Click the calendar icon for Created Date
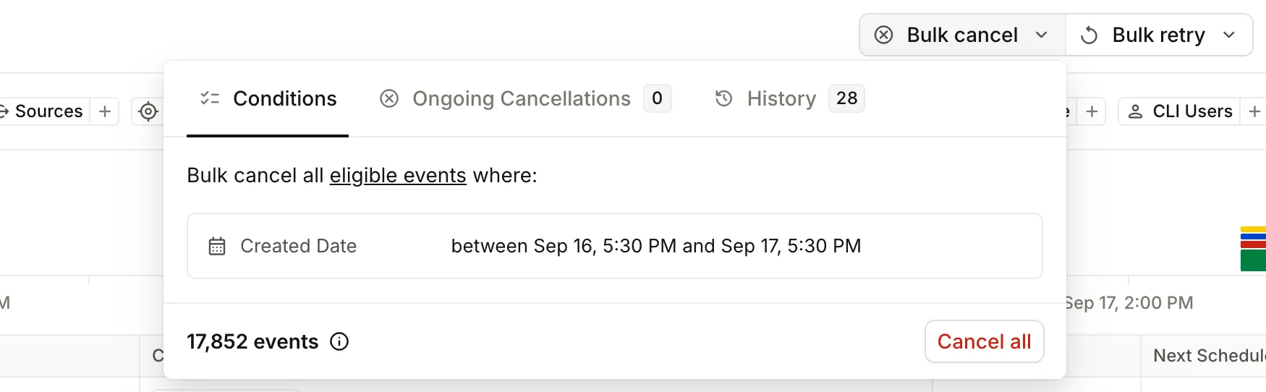Image resolution: width=1266 pixels, height=392 pixels. click(217, 246)
